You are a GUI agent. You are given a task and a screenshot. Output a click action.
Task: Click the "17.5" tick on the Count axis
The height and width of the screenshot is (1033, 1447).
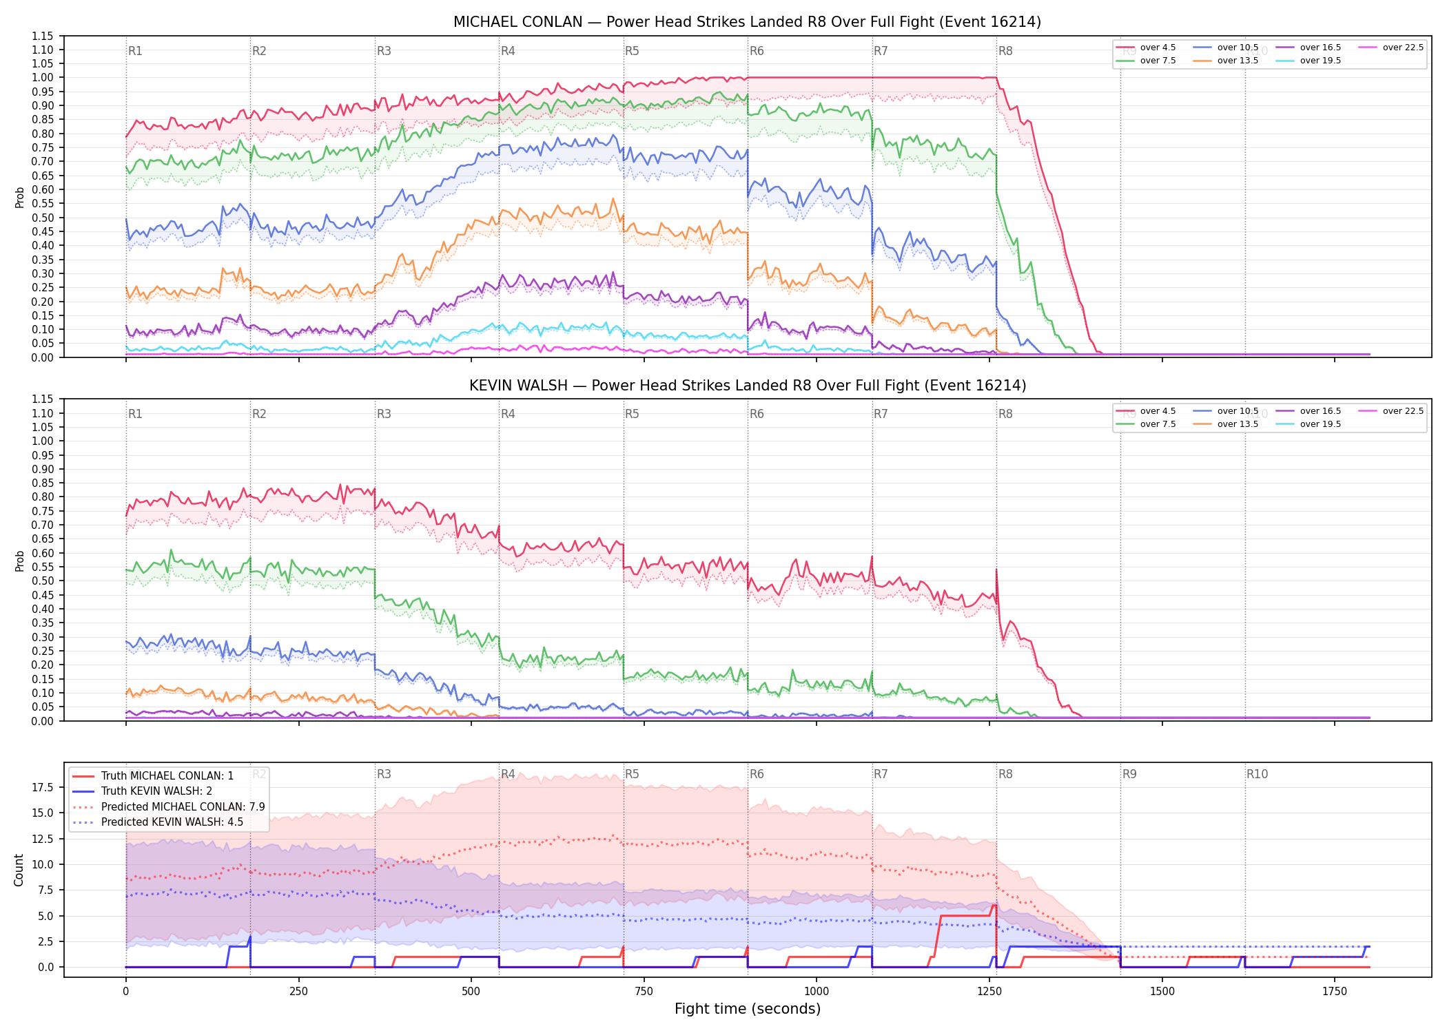pyautogui.click(x=44, y=788)
